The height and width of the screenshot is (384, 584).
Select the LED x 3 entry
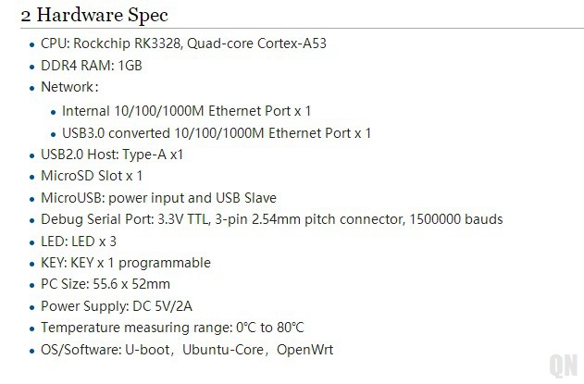tap(79, 241)
